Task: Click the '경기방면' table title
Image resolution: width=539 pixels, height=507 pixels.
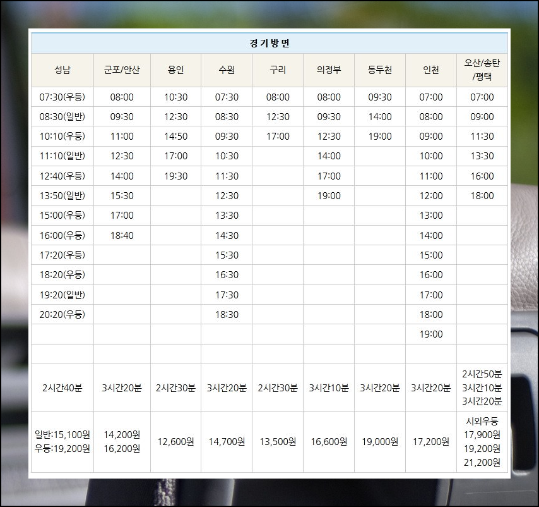Action: [269, 43]
